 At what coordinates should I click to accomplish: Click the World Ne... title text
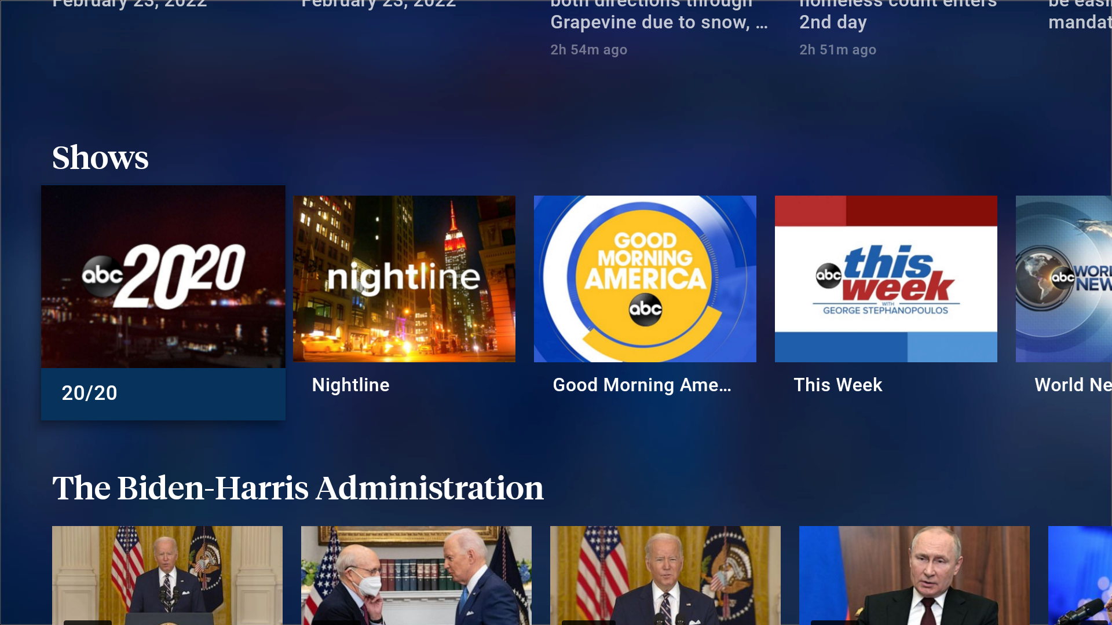pos(1073,385)
